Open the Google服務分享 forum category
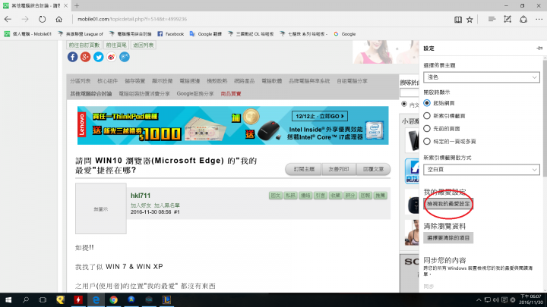This screenshot has height=307, width=547. (195, 94)
